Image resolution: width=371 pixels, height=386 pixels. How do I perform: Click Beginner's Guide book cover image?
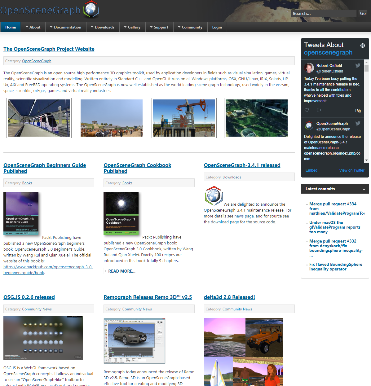point(21,213)
